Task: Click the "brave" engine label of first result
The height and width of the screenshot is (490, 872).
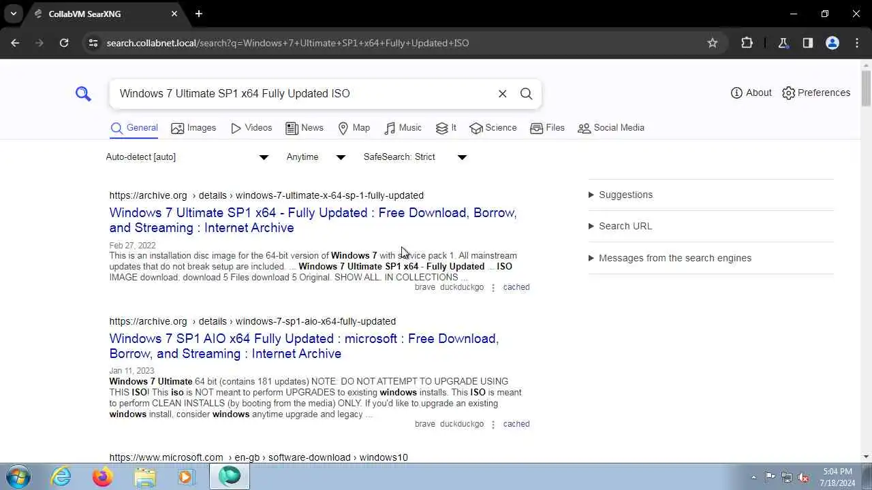Action: pyautogui.click(x=424, y=287)
